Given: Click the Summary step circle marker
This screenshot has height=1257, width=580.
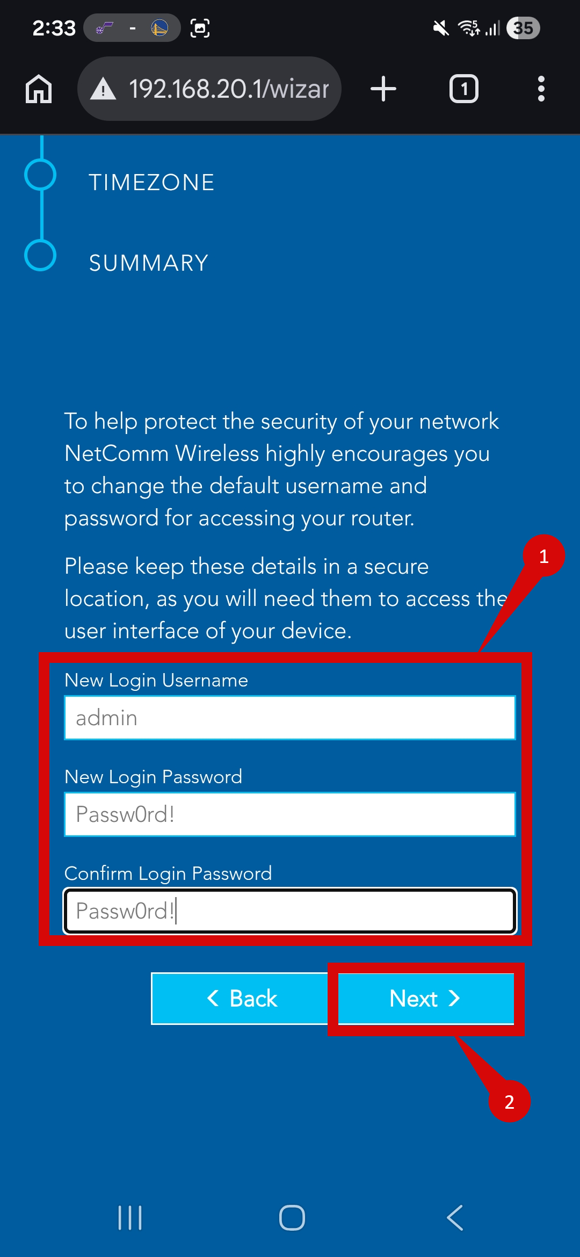Looking at the screenshot, I should (41, 255).
